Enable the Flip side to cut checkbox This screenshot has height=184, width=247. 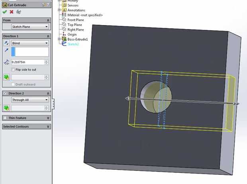pyautogui.click(x=13, y=69)
